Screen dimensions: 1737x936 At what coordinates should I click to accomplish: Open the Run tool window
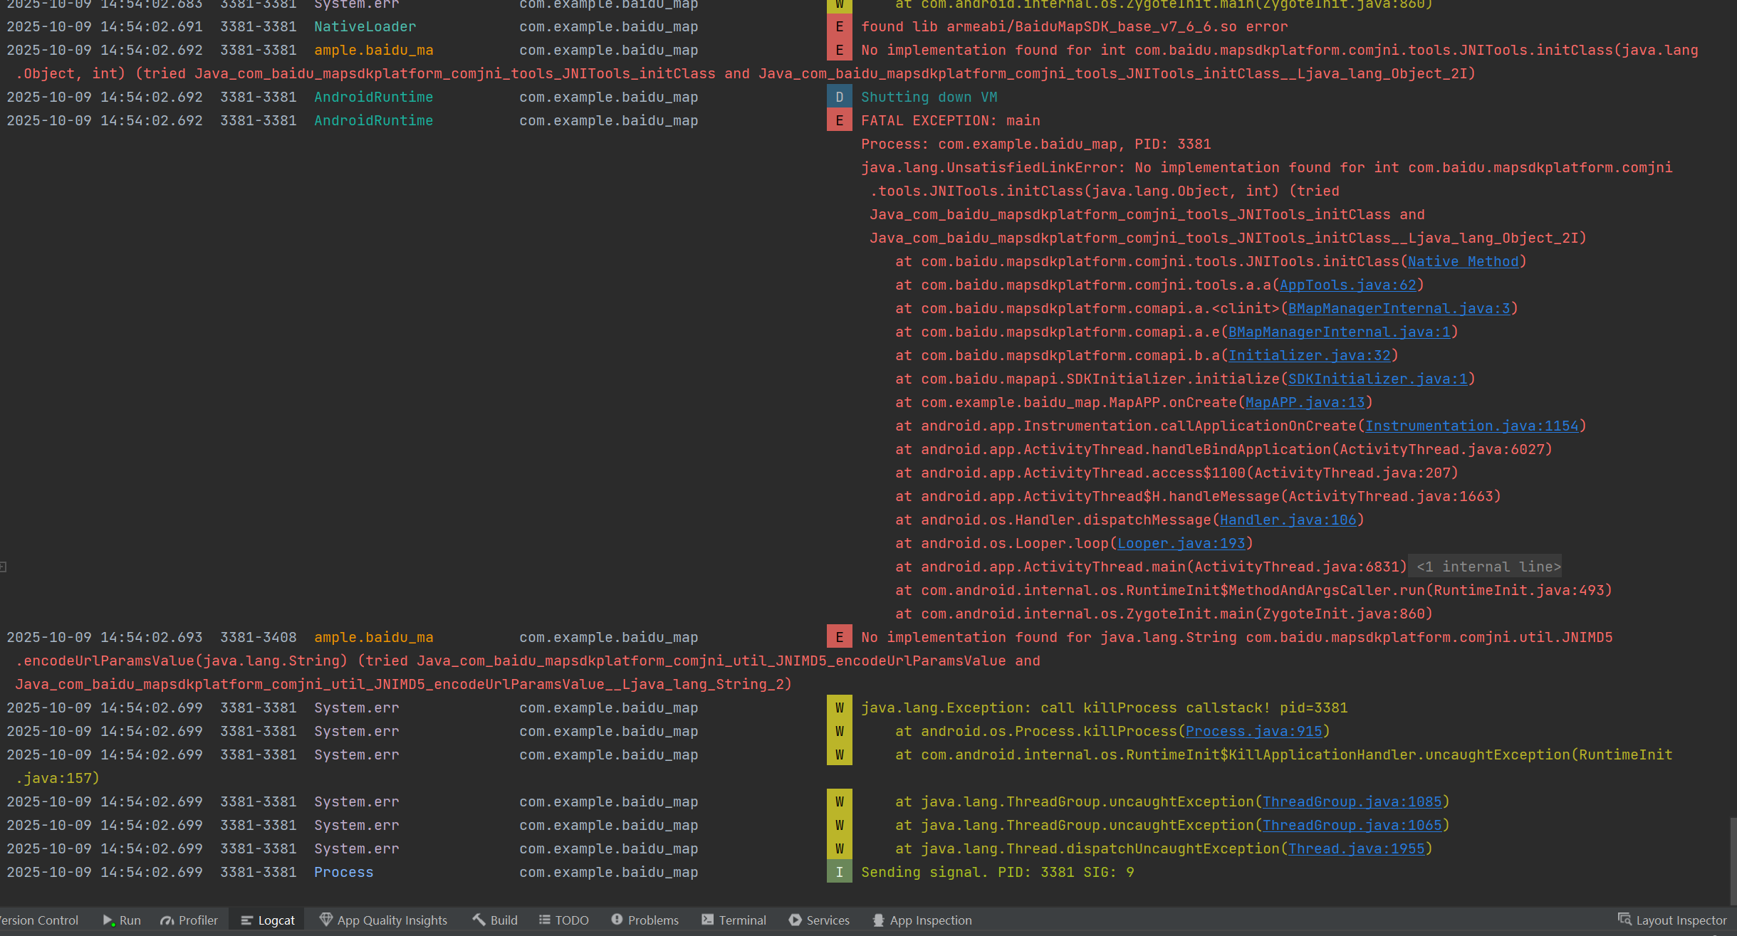tap(122, 920)
